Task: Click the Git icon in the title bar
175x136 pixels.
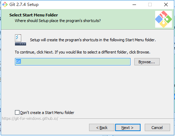Action: click(5, 5)
